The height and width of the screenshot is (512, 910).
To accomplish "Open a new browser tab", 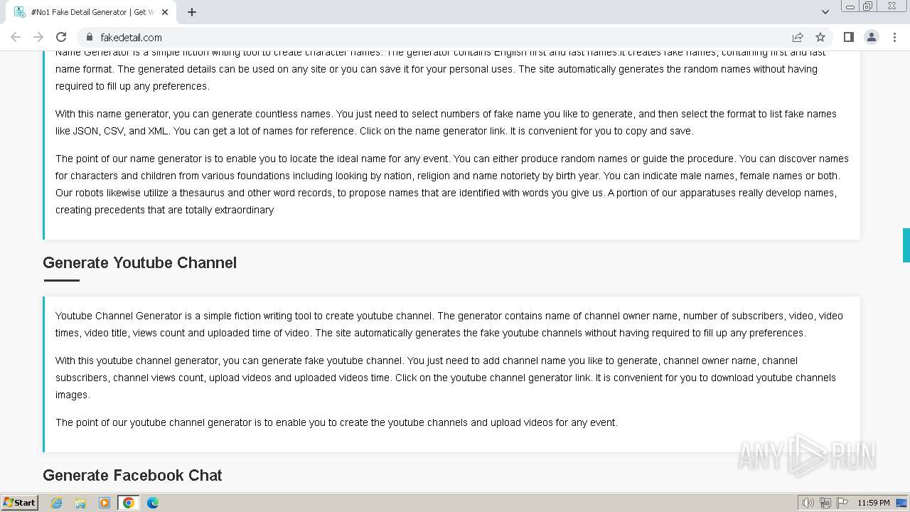I will point(192,12).
